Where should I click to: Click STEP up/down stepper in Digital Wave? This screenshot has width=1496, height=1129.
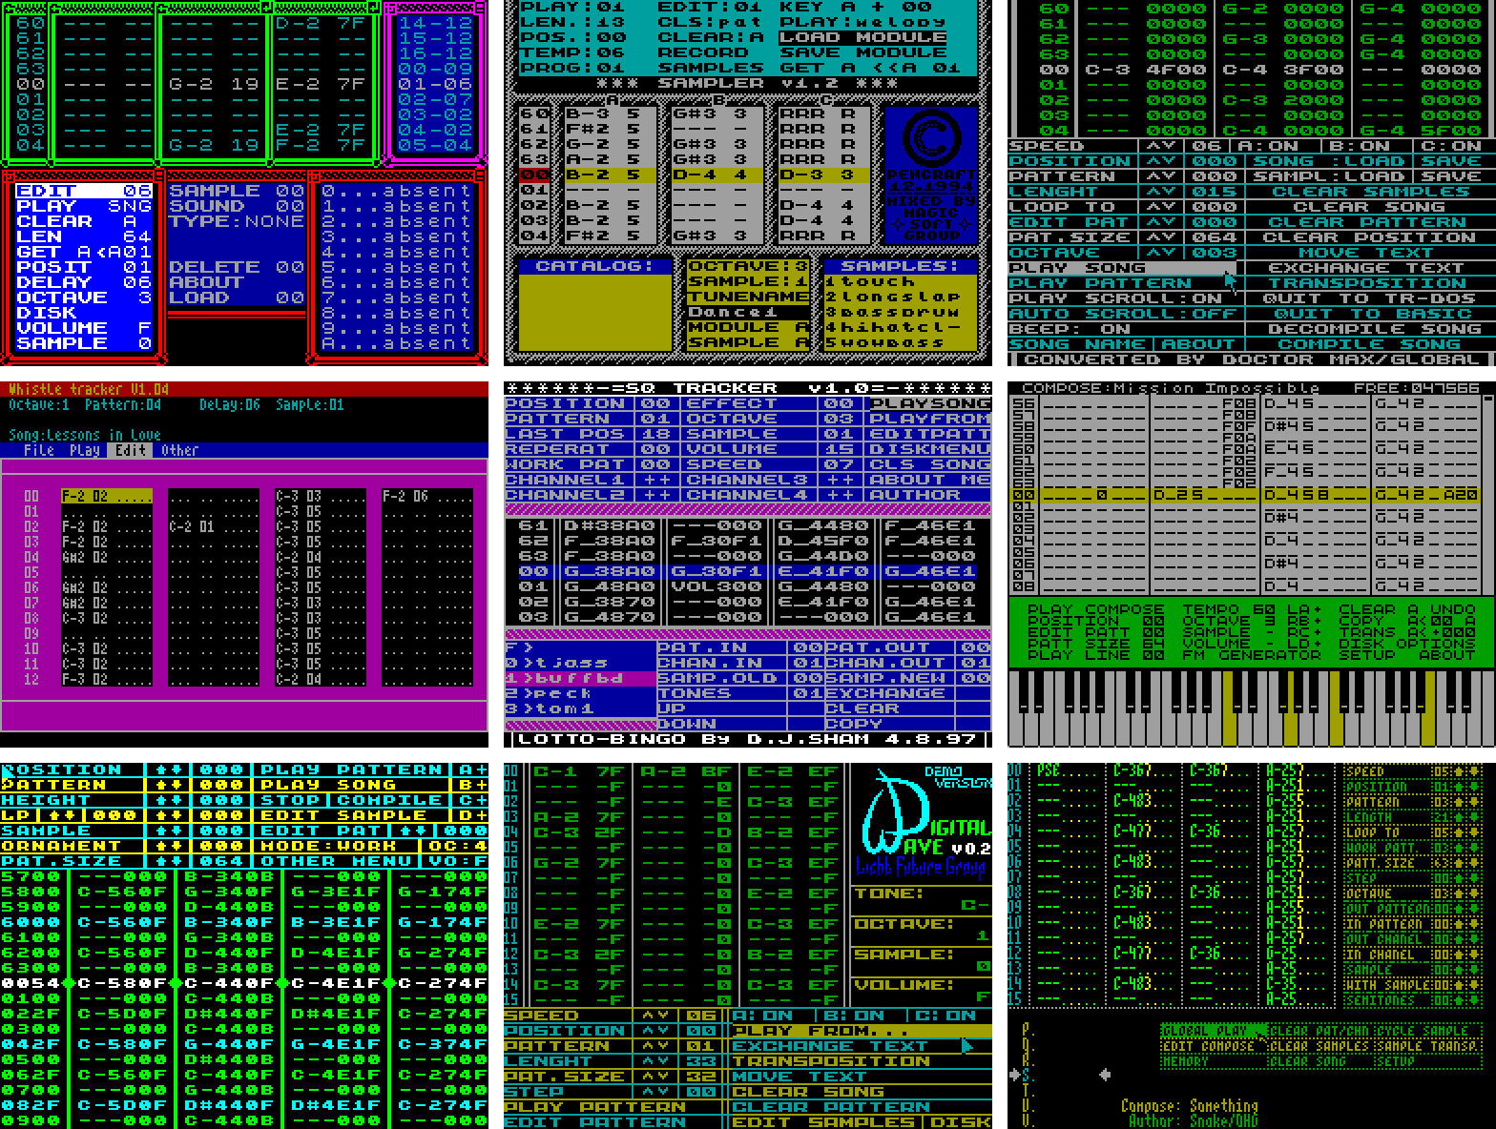pyautogui.click(x=656, y=1092)
